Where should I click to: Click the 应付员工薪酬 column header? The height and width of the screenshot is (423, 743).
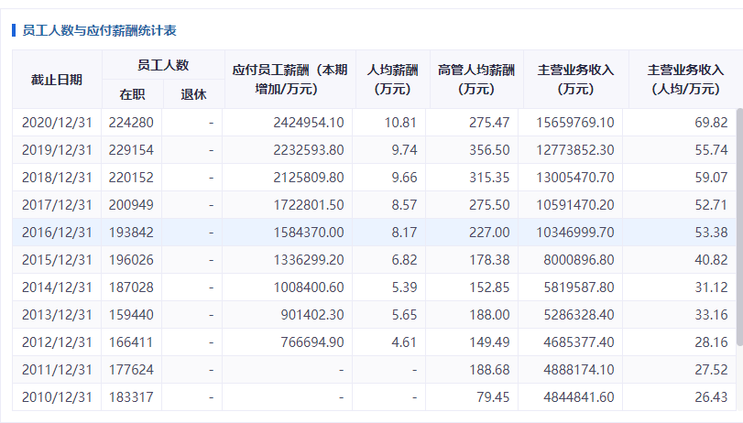coord(290,80)
